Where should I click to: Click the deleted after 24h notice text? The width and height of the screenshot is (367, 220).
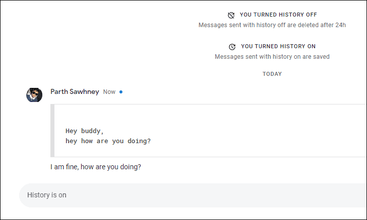[x=272, y=25]
